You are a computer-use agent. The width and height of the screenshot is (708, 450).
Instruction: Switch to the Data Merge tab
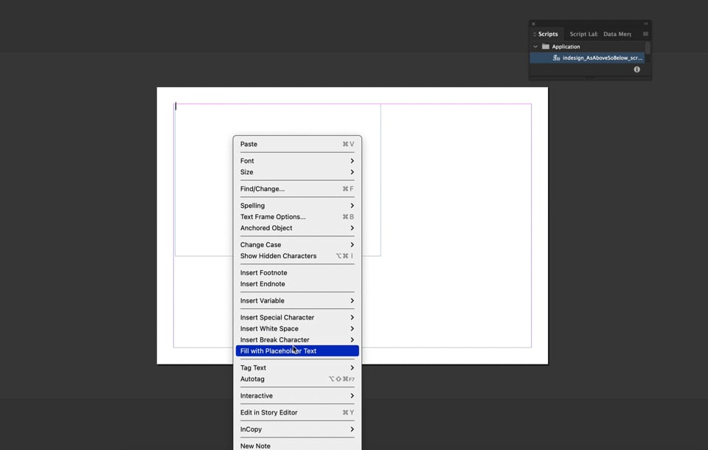click(617, 34)
